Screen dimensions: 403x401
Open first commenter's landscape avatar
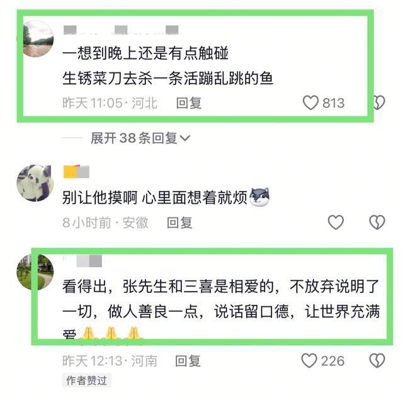(x=38, y=39)
